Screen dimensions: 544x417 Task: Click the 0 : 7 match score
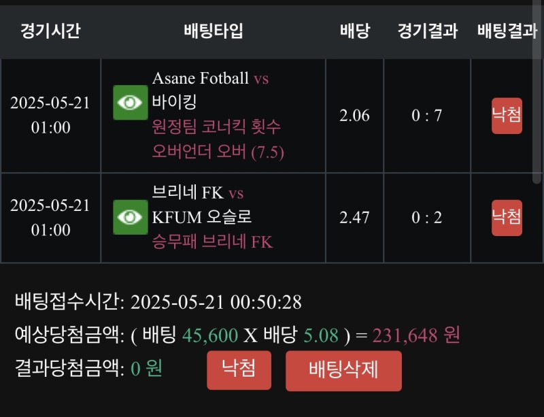(x=427, y=116)
